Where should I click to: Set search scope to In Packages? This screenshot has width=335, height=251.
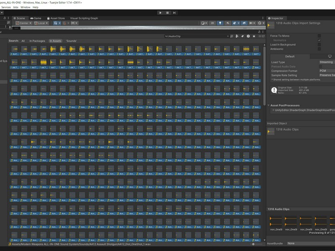point(37,41)
